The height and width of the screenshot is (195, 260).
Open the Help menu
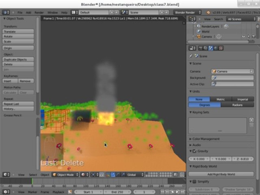pos(64,12)
